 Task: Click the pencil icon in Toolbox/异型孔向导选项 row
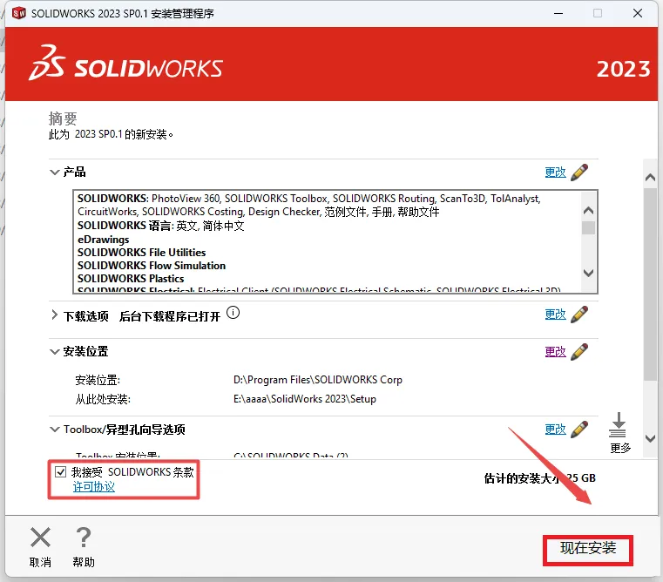[x=578, y=430]
